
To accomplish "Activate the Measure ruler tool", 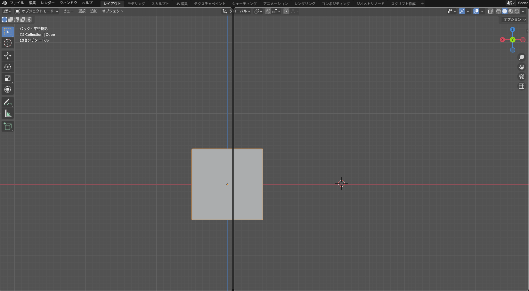I will pyautogui.click(x=8, y=114).
